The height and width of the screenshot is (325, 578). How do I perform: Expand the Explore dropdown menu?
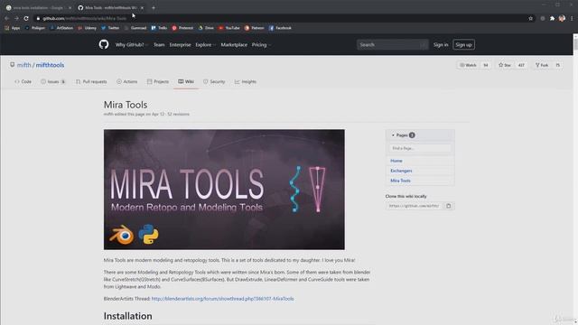click(x=205, y=44)
